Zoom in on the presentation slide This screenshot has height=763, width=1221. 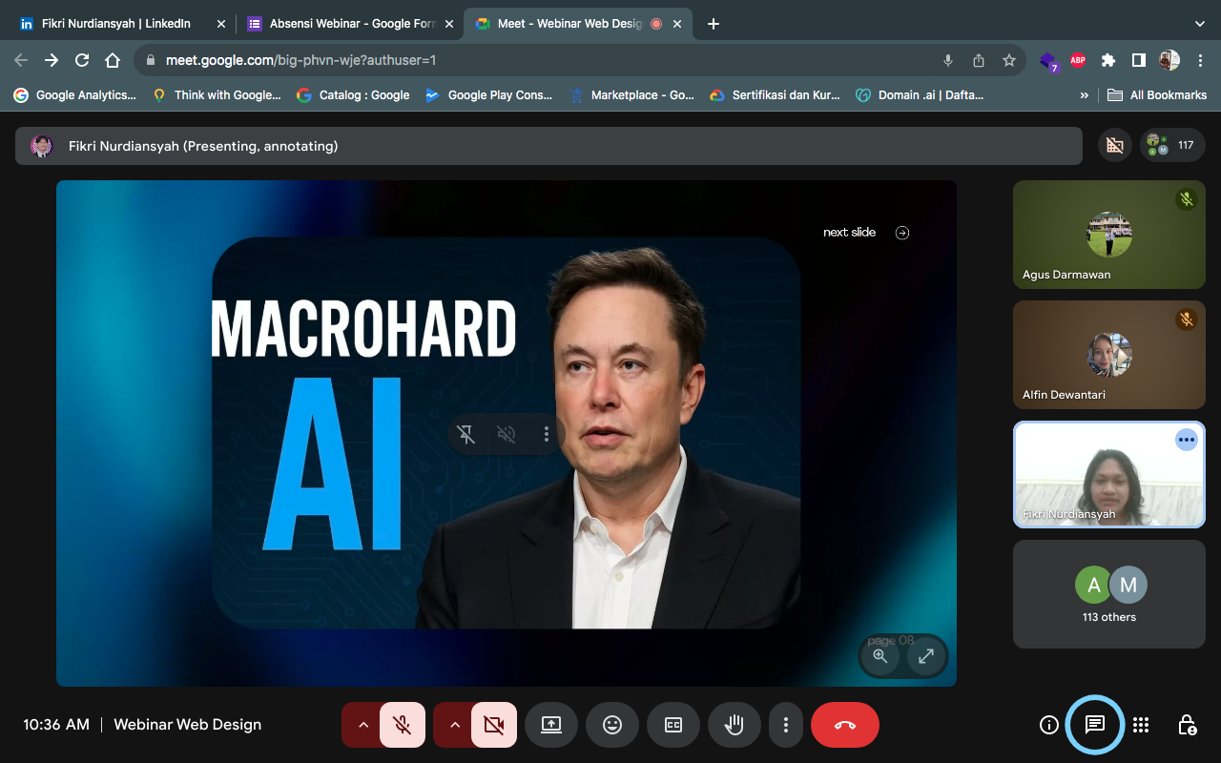(880, 656)
